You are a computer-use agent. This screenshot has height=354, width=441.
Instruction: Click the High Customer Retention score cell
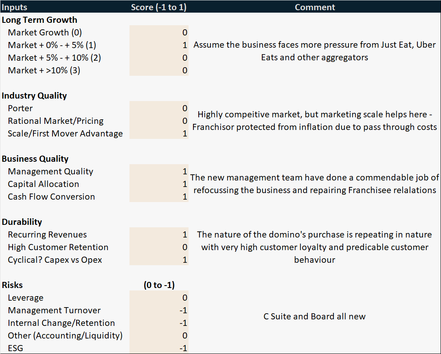[159, 247]
